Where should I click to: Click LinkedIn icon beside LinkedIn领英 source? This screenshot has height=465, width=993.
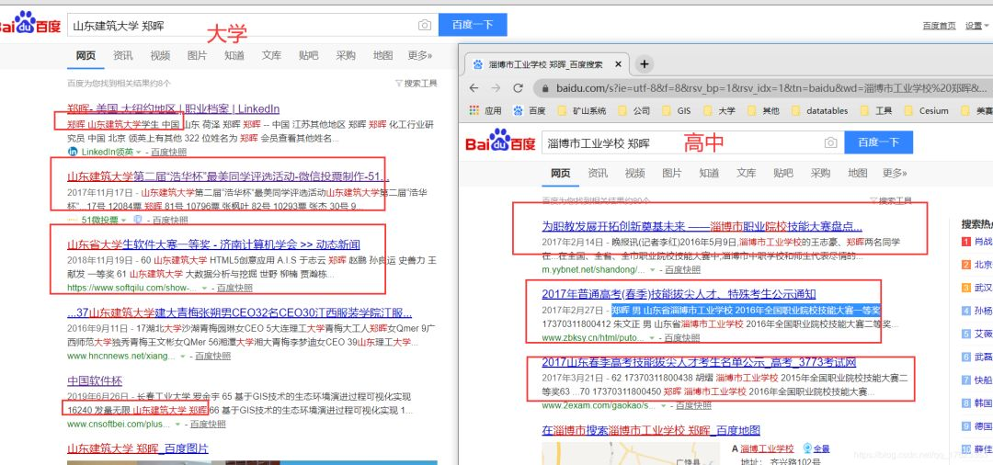pos(73,152)
